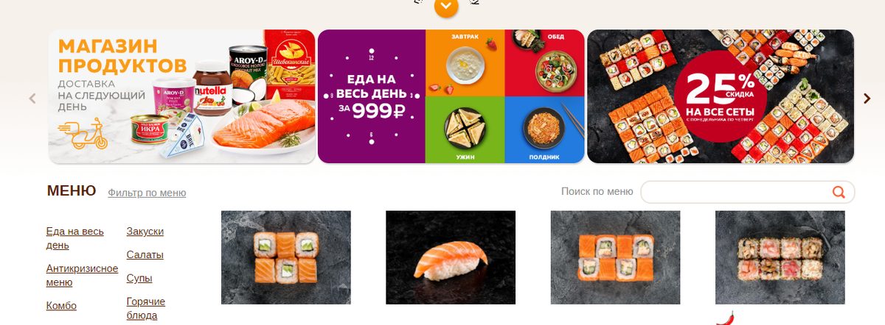Click the search magnifier icon
The image size is (885, 325).
(x=839, y=192)
